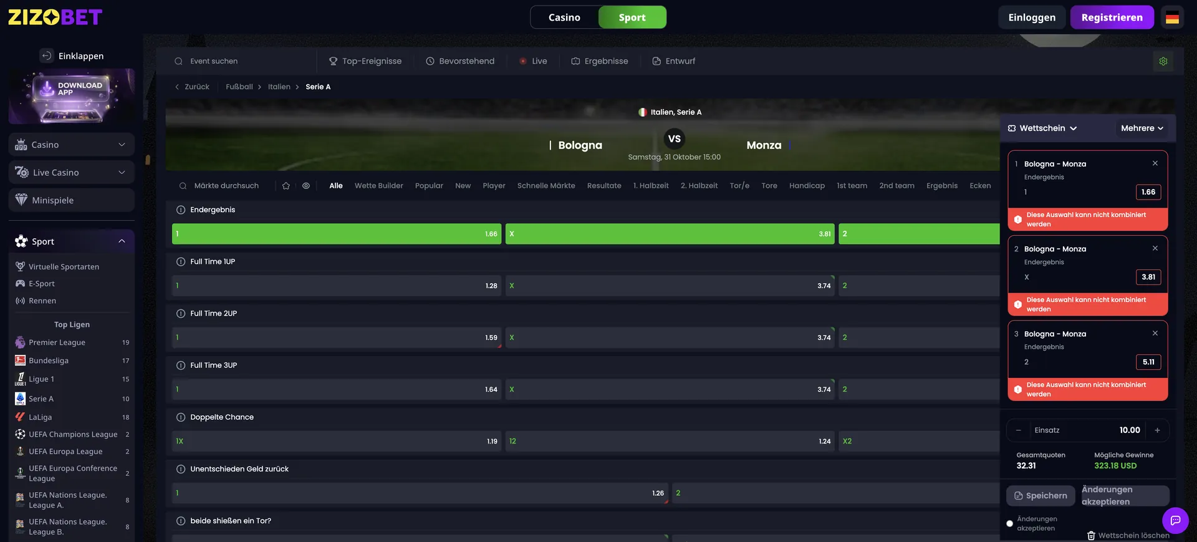
Task: Click the Doppelte Chance info icon
Action: pyautogui.click(x=181, y=417)
